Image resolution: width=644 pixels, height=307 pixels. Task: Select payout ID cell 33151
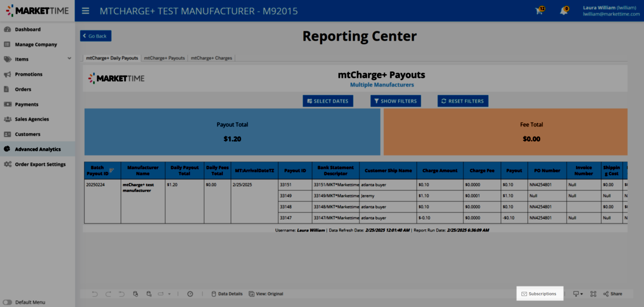[295, 184]
